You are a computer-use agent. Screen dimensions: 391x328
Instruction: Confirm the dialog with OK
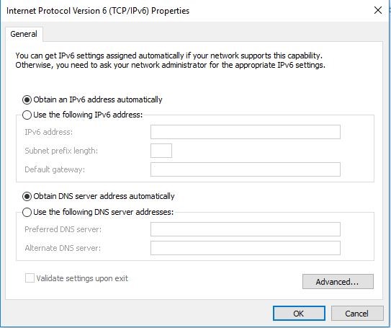(x=299, y=314)
